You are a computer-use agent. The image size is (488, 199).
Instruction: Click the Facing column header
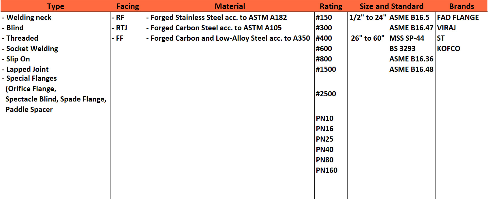(127, 6)
